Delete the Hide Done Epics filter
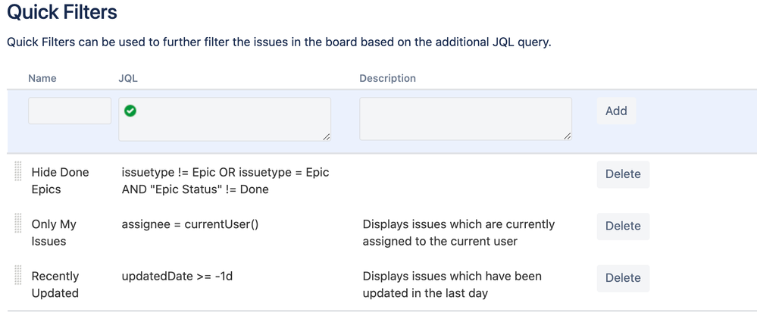 (x=622, y=174)
